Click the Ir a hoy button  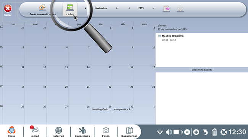[70, 10]
